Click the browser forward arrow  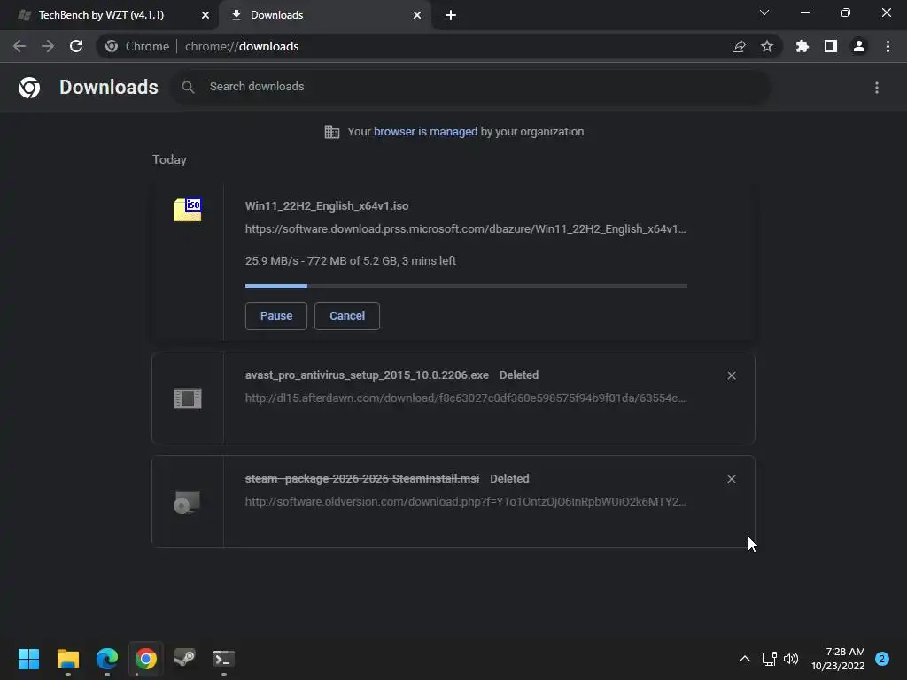pyautogui.click(x=48, y=46)
